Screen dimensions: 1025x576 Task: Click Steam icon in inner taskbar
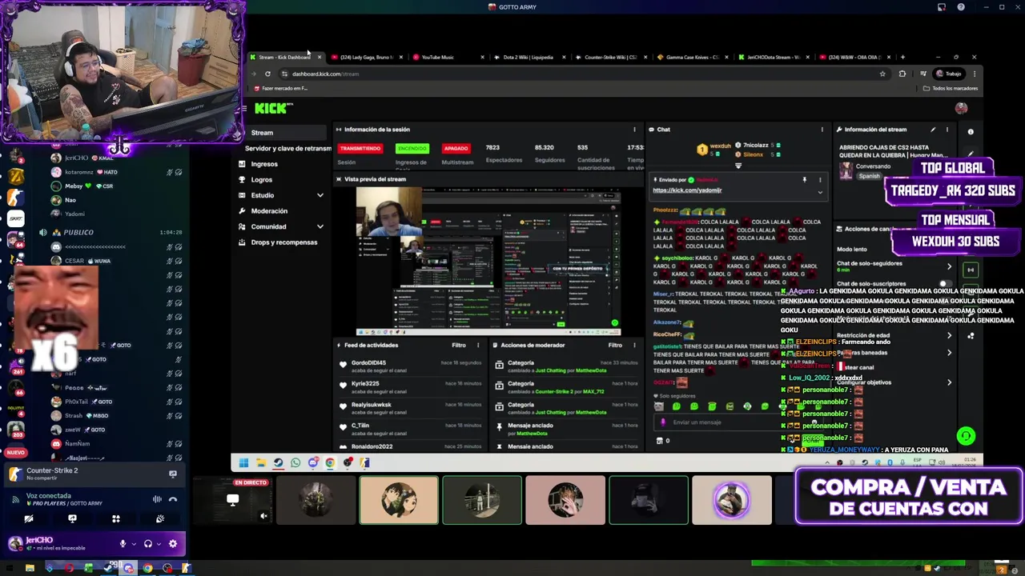(x=278, y=462)
